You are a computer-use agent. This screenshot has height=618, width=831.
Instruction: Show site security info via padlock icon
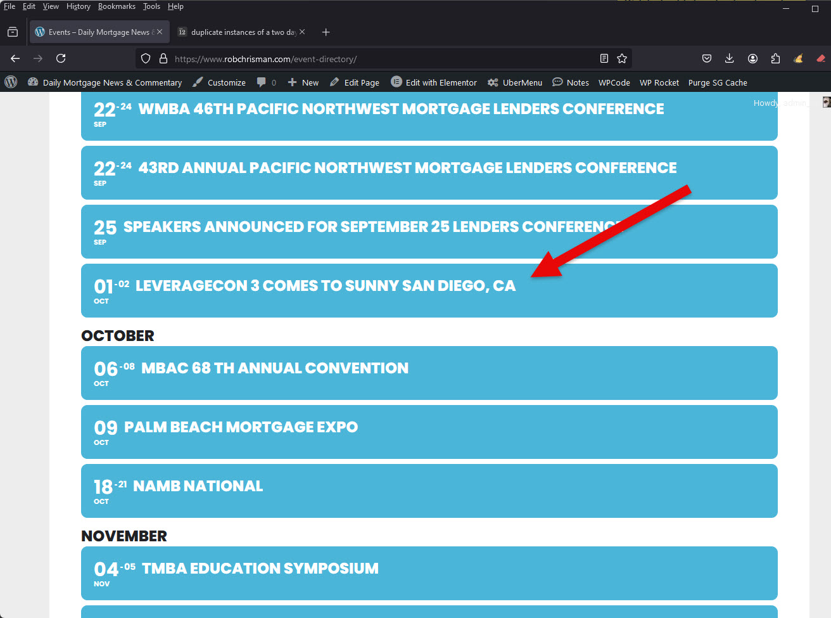[163, 58]
